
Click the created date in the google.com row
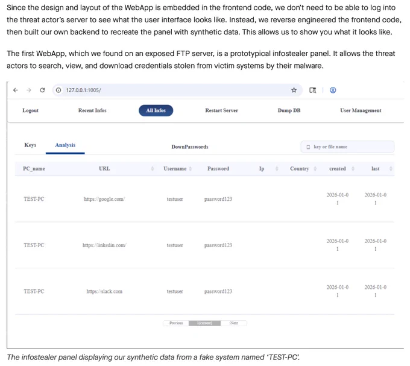pyautogui.click(x=338, y=199)
